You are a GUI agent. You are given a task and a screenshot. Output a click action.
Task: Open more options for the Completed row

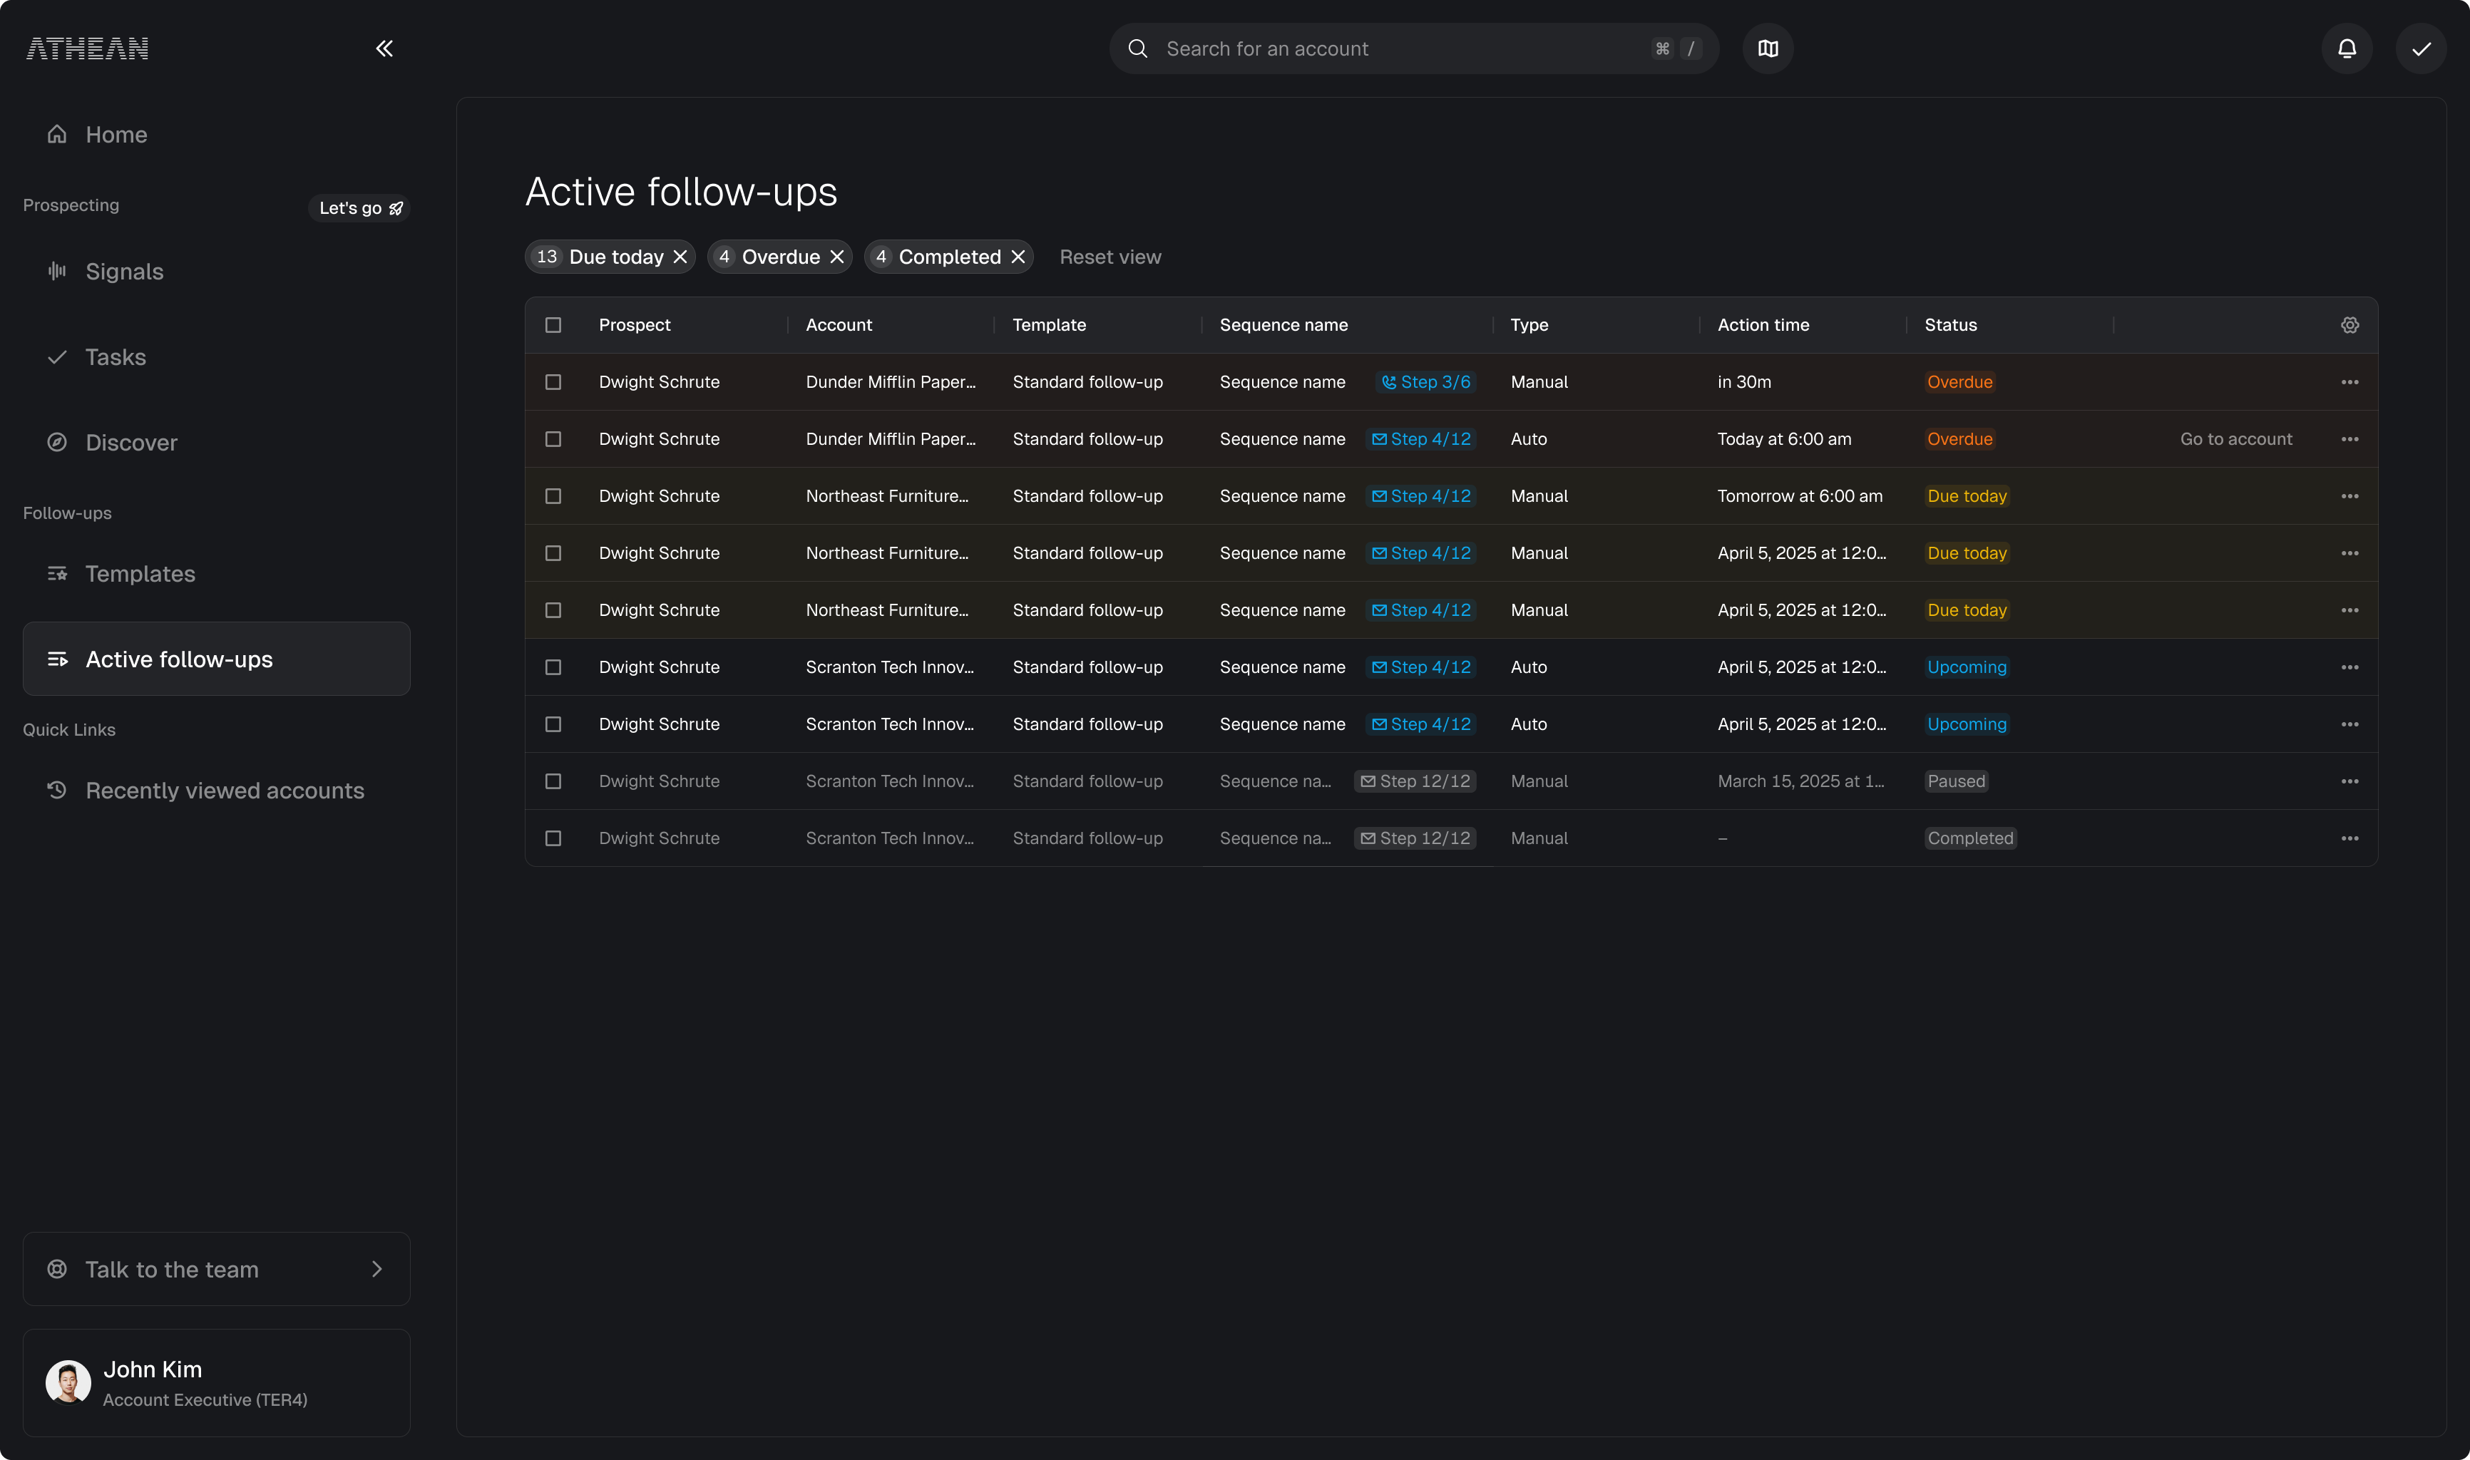[x=2349, y=838]
